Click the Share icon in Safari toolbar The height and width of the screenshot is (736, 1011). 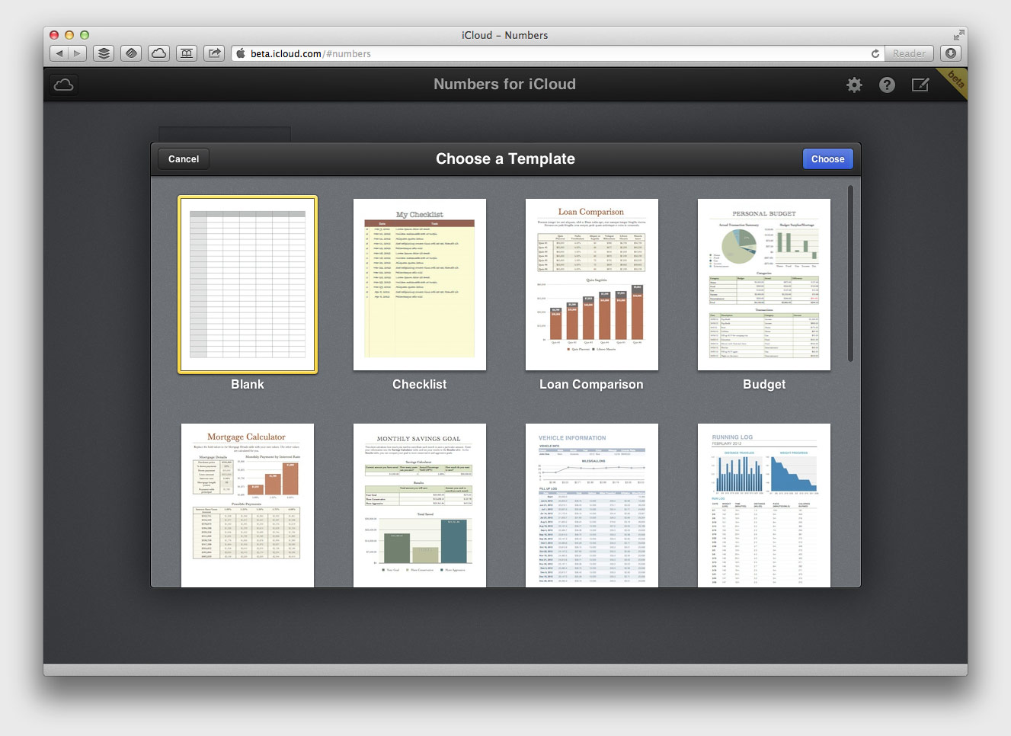pos(215,53)
